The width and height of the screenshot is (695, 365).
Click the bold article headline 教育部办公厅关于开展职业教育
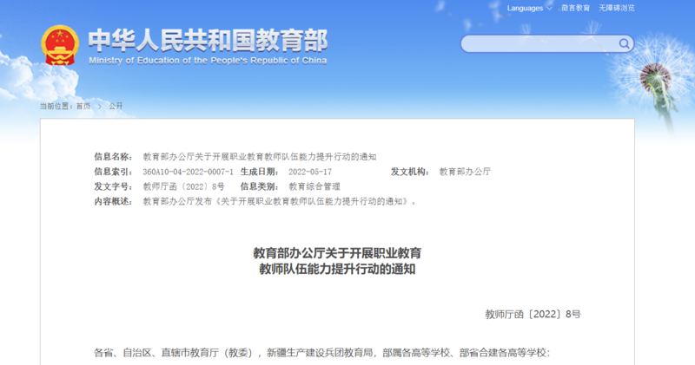point(337,253)
